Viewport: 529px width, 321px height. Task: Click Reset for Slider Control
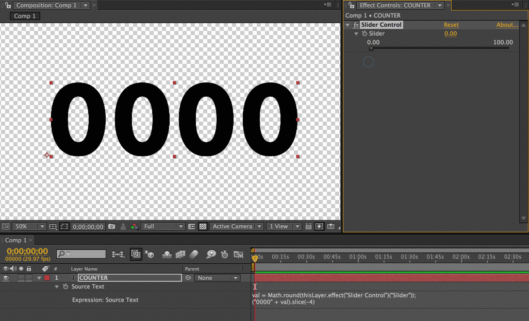[451, 25]
